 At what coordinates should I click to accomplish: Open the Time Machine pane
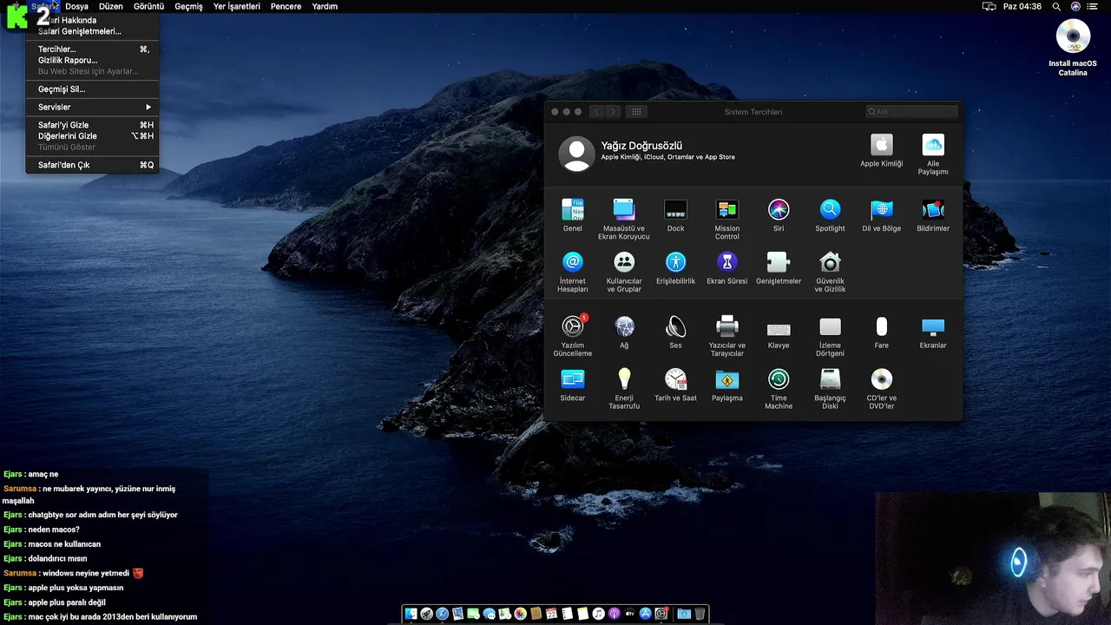point(779,388)
